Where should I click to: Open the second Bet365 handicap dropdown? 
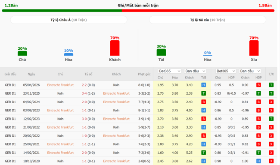(x=226, y=71)
